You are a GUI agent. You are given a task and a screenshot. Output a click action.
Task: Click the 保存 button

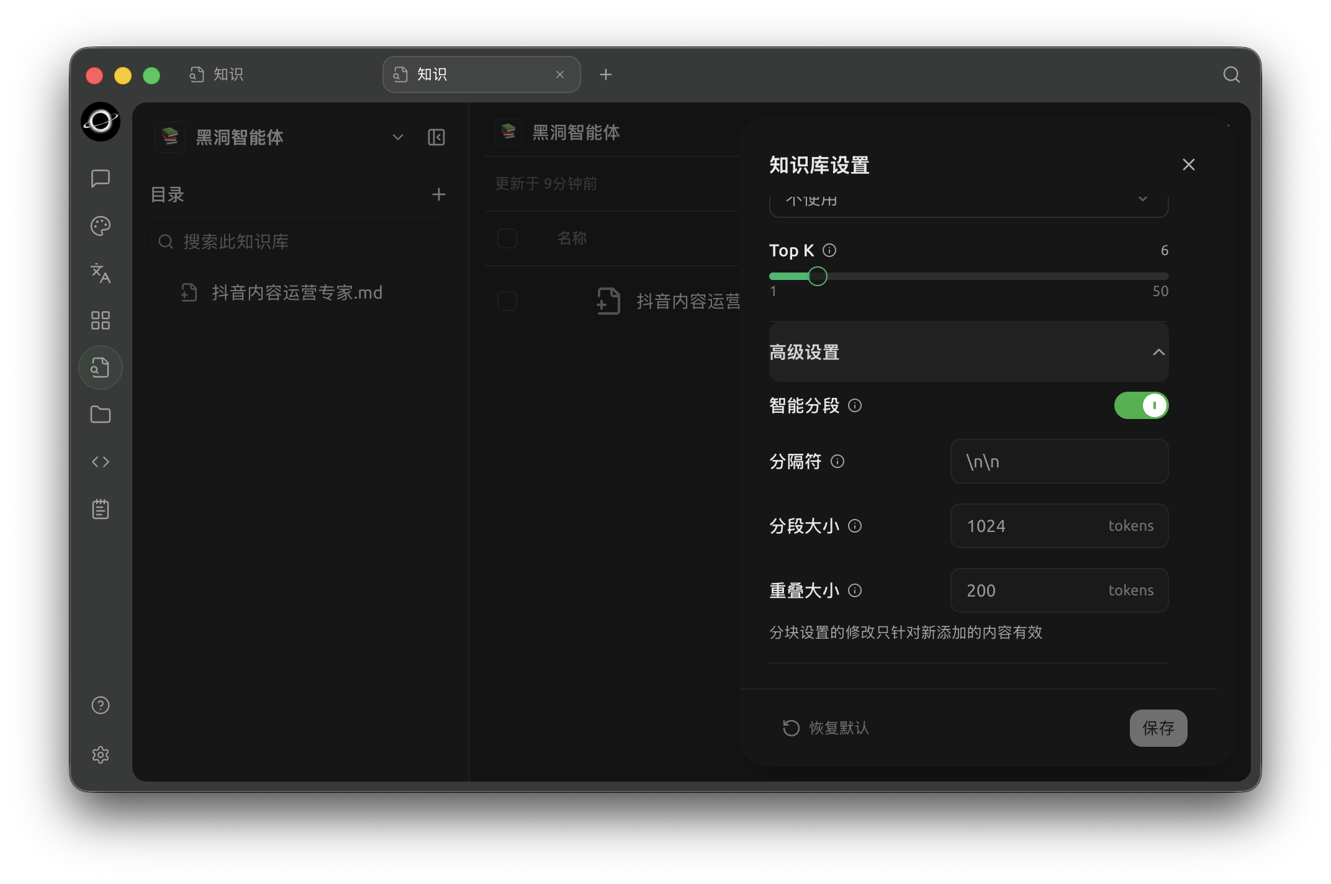(1158, 728)
